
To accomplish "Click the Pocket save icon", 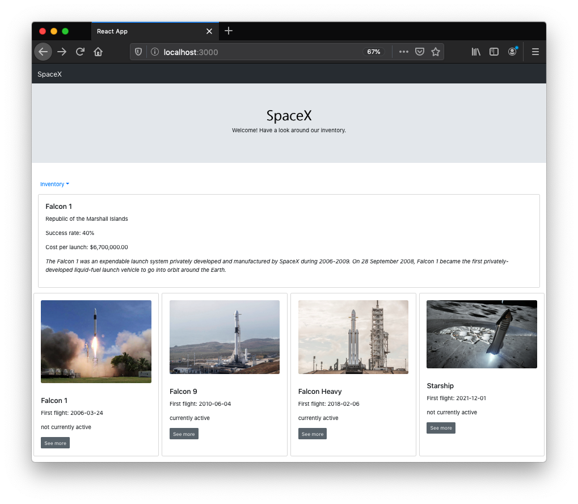I will point(420,52).
